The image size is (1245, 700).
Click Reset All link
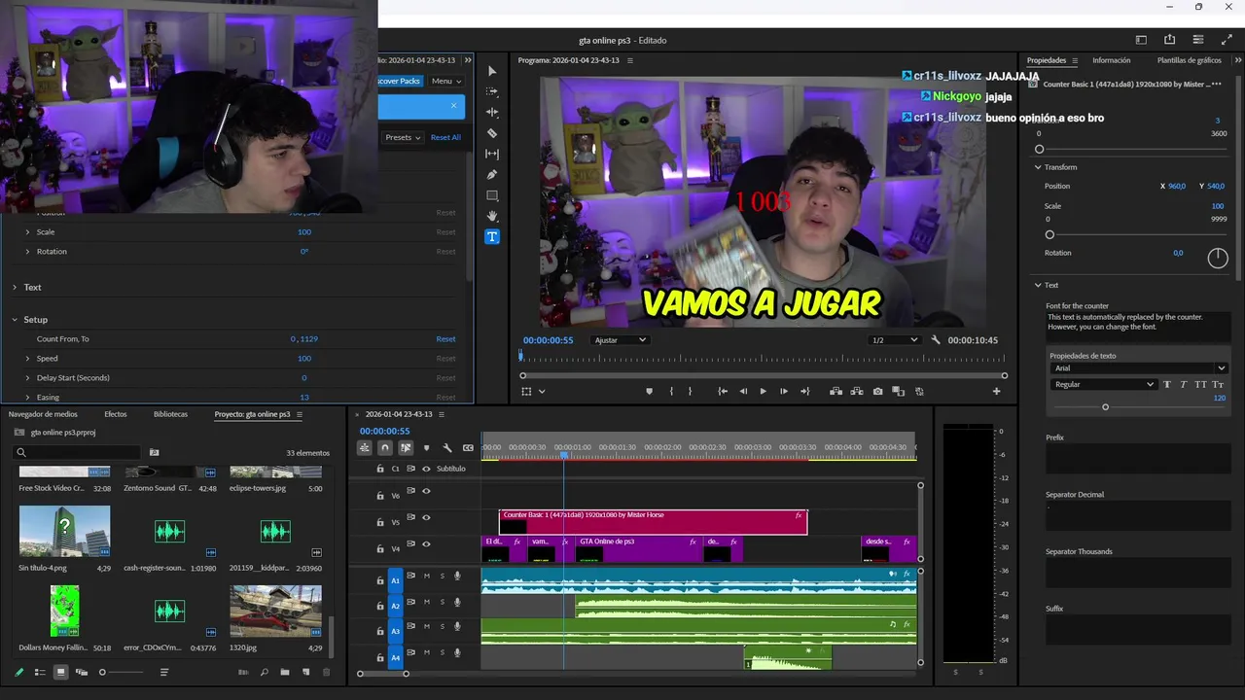[x=445, y=137]
